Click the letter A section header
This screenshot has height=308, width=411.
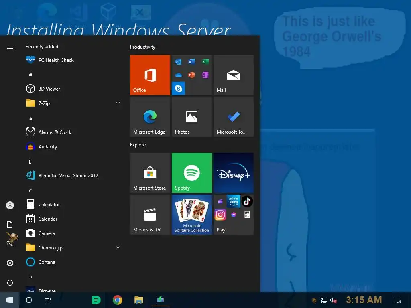coord(31,119)
